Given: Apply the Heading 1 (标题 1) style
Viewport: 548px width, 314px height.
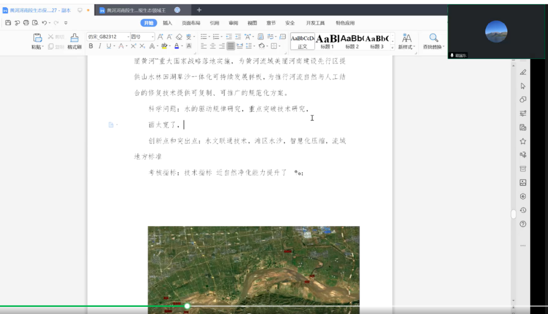Looking at the screenshot, I should pyautogui.click(x=327, y=41).
